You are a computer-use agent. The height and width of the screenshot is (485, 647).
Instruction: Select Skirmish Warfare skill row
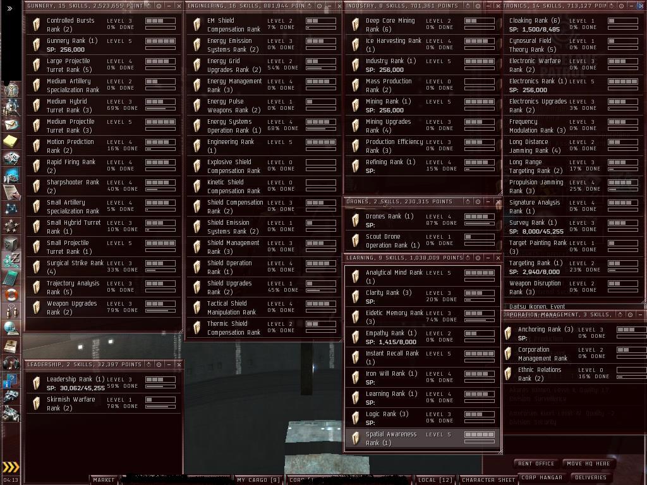104,404
